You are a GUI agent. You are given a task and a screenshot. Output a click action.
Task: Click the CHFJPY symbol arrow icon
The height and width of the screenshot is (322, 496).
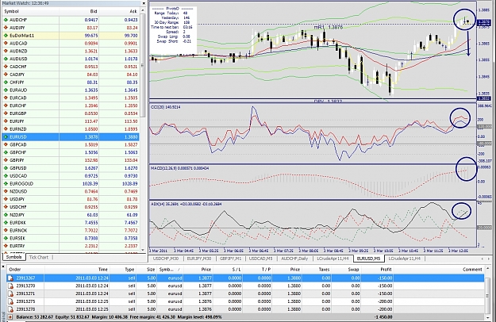tap(6, 82)
